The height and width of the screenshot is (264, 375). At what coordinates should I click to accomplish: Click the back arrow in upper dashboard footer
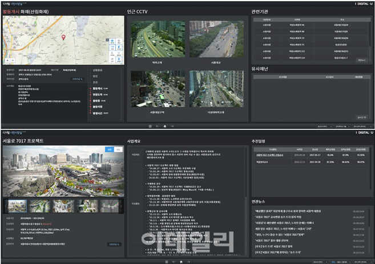click(158, 126)
